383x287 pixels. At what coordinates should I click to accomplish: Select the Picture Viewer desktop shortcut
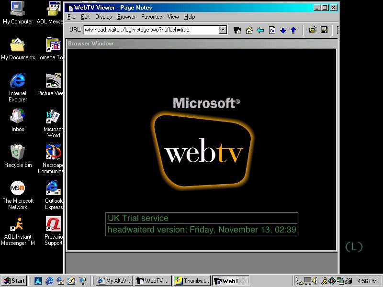click(x=51, y=85)
